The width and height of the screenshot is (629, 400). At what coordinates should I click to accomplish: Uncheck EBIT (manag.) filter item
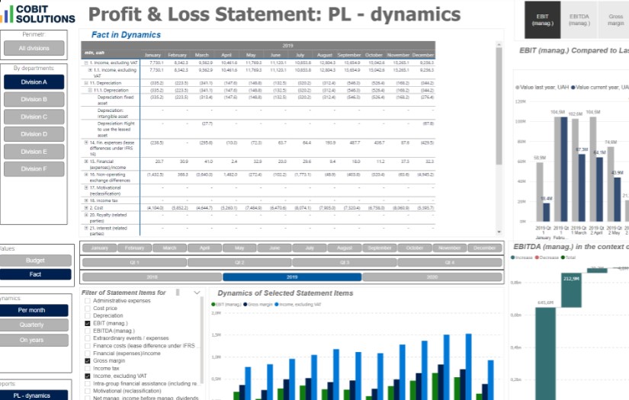(88, 323)
